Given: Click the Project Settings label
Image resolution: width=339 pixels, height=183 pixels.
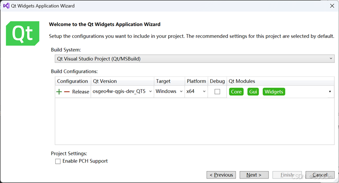Looking at the screenshot, I should 69,154.
